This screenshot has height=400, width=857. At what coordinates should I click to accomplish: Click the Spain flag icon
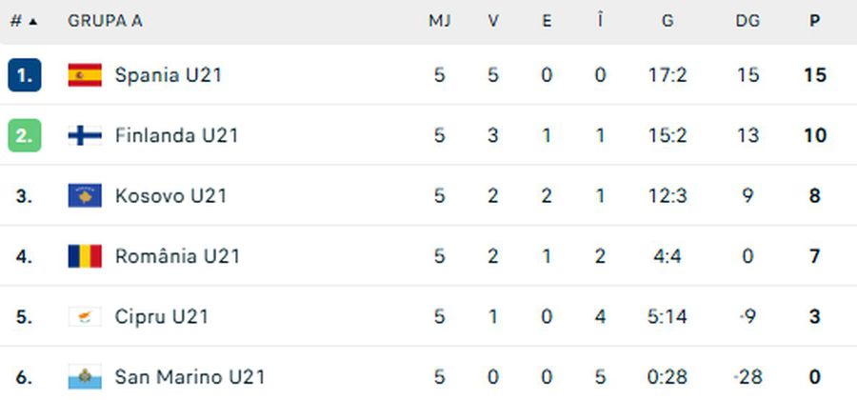click(x=85, y=75)
